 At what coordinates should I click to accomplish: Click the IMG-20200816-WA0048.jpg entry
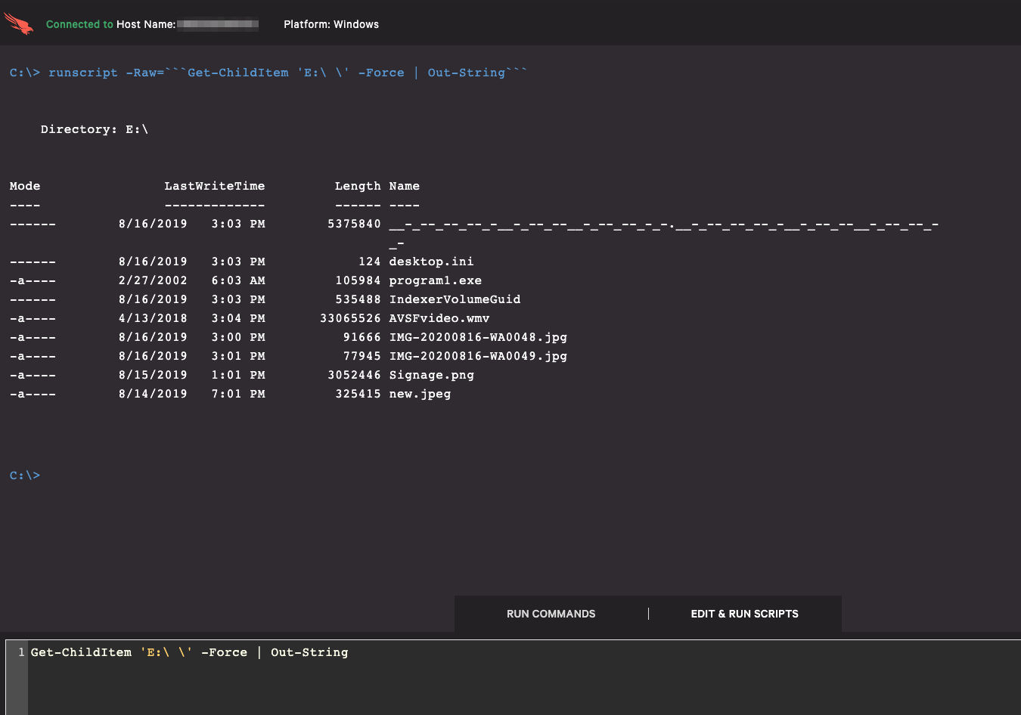pyautogui.click(x=478, y=336)
